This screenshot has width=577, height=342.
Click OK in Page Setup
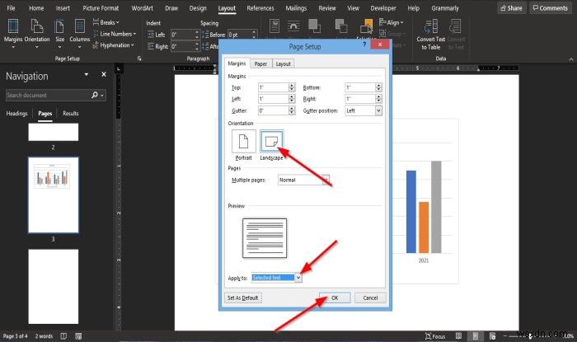click(x=335, y=297)
